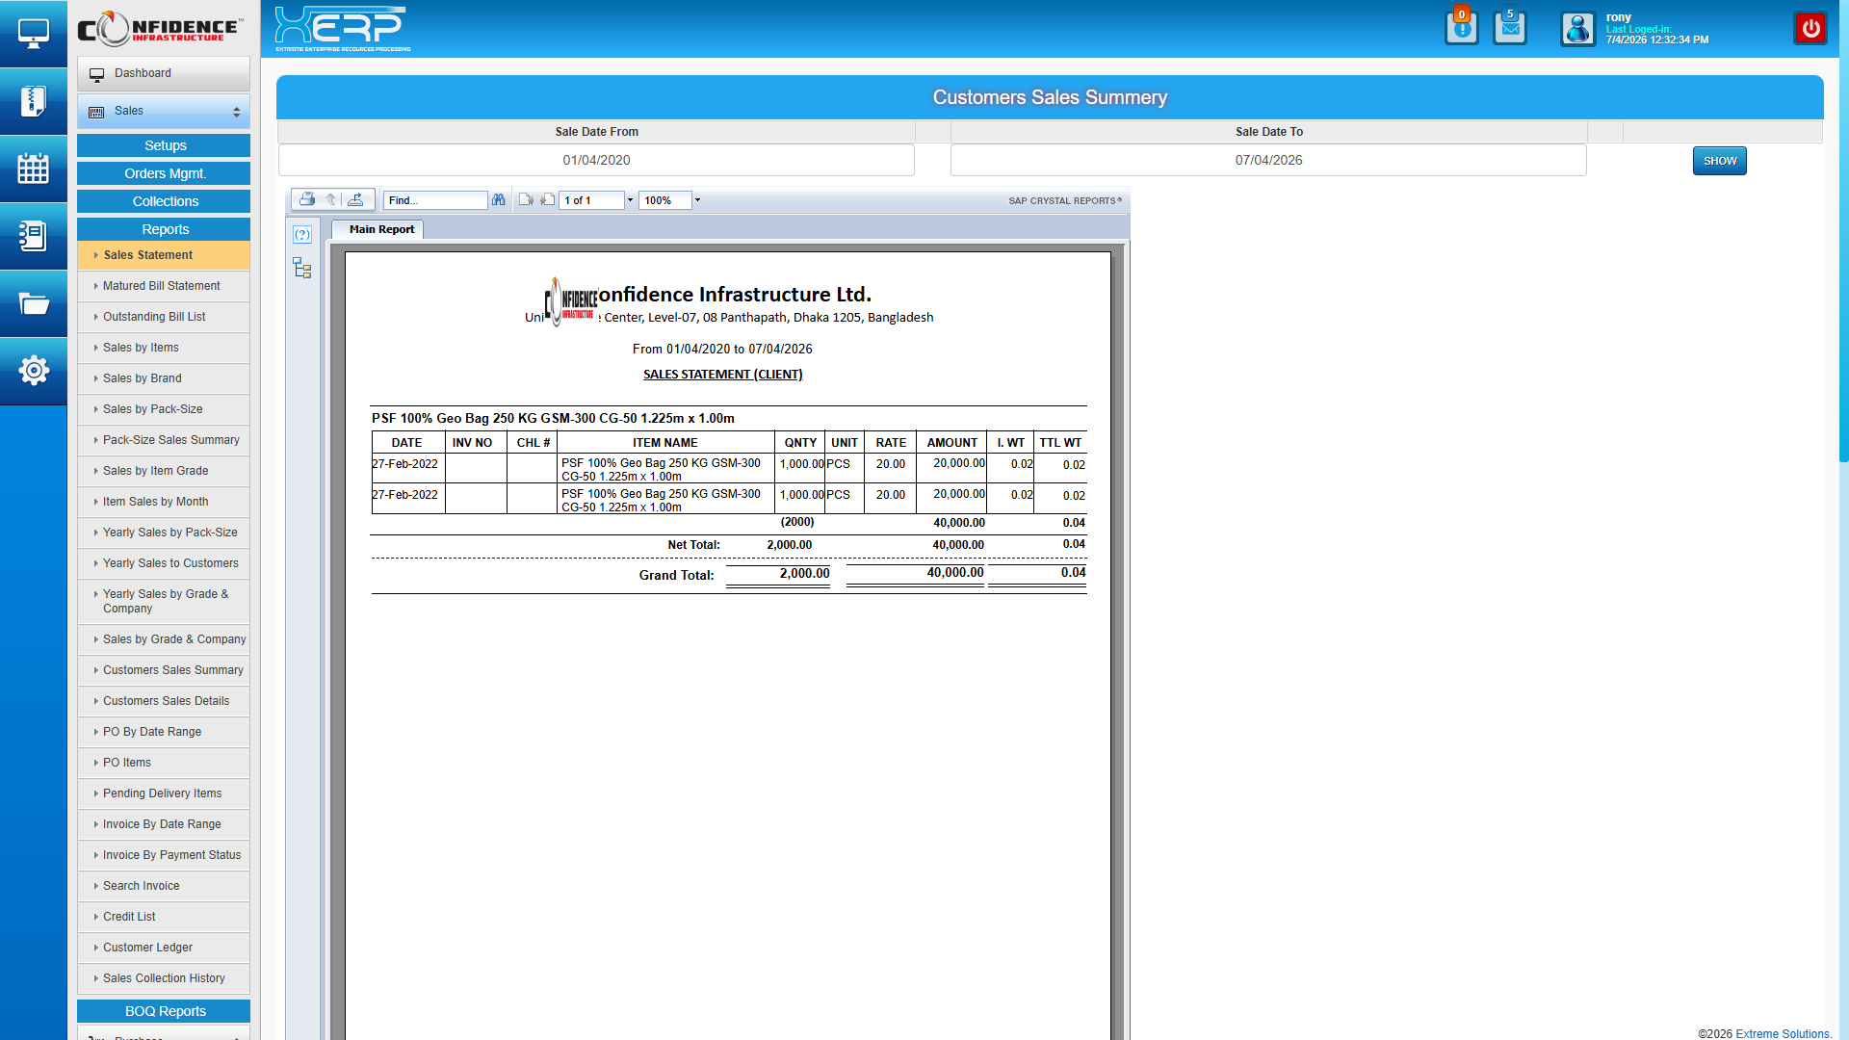The height and width of the screenshot is (1040, 1849).
Task: Open the calendar icon in the left sidebar
Action: (x=34, y=169)
